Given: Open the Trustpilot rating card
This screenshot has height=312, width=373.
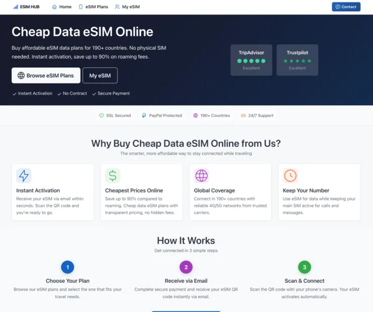Looking at the screenshot, I should point(297,60).
